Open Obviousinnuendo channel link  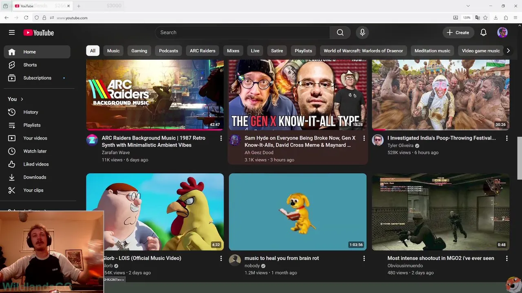[x=405, y=265]
